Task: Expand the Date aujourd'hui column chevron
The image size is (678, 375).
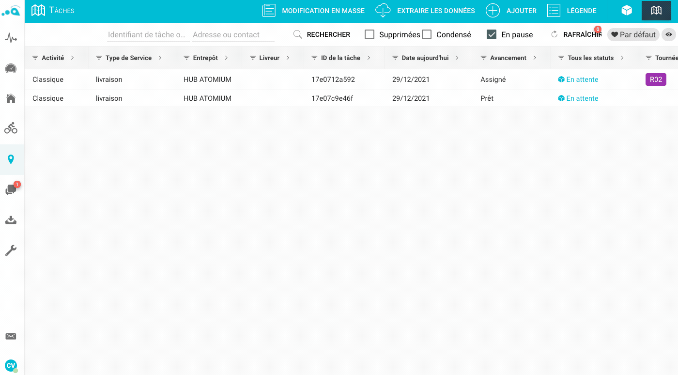Action: click(x=457, y=58)
